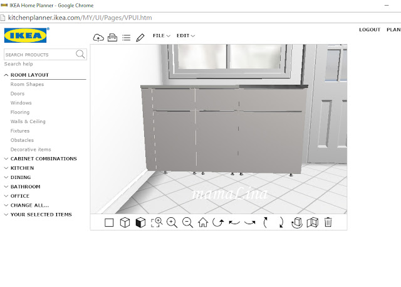Click the cloud upload save icon
This screenshot has width=401, height=287.
pyautogui.click(x=98, y=38)
